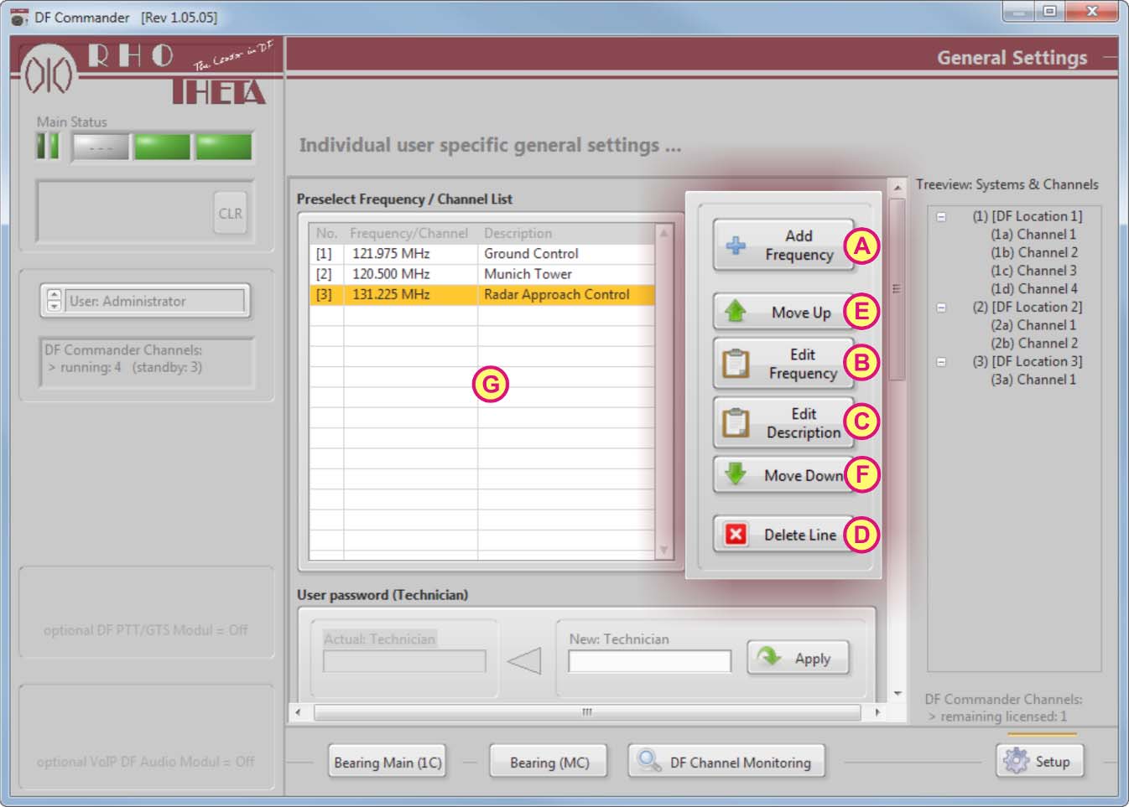Click the New Technician password field
1129x807 pixels.
(x=648, y=662)
